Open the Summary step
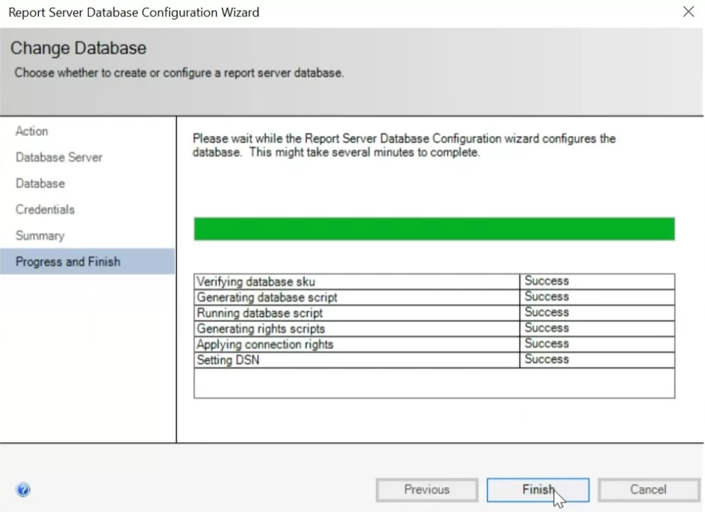The height and width of the screenshot is (512, 705). (x=40, y=236)
